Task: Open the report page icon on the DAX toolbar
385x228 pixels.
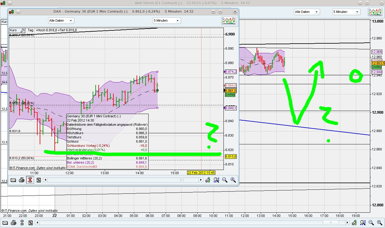Action: (x=38, y=180)
